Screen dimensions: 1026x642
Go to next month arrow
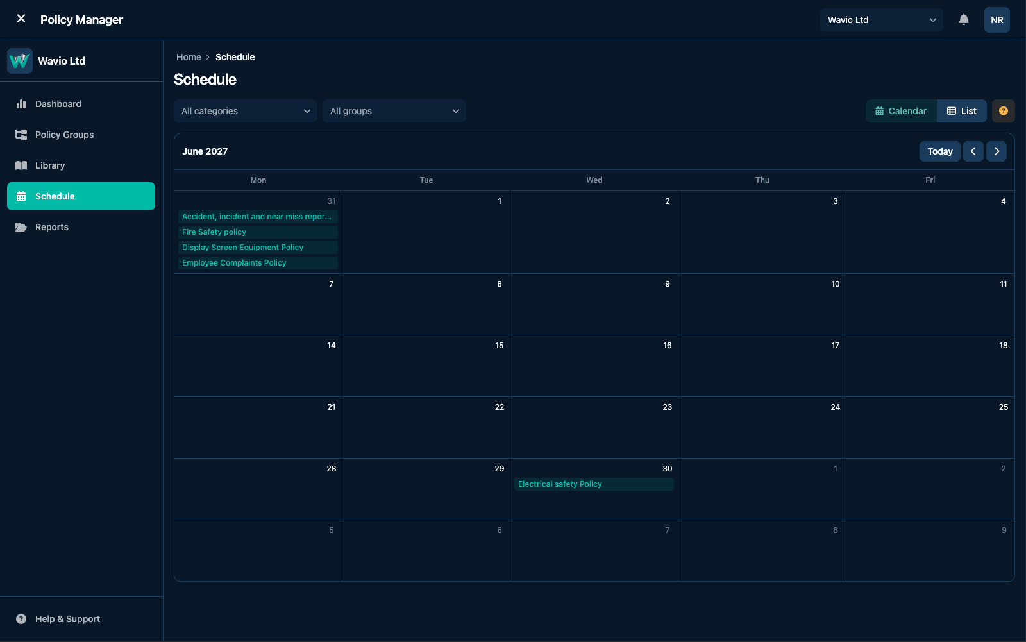pos(997,151)
